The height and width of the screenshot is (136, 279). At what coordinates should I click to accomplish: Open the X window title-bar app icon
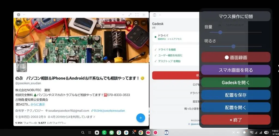point(19,15)
